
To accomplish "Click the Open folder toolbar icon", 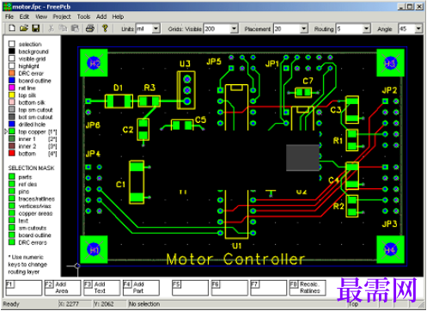I will 24,28.
